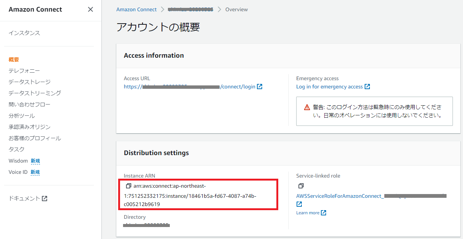
Task: Click the external link icon beside ドキュメント
Action: coord(45,199)
